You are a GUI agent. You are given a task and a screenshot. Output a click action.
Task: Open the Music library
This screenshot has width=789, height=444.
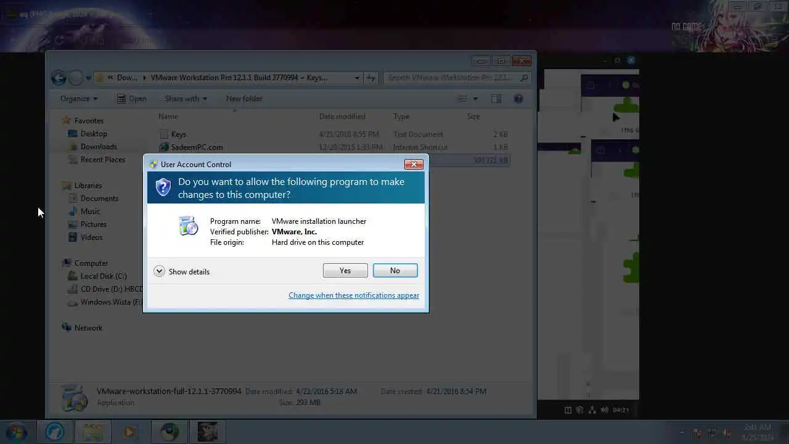[90, 212]
